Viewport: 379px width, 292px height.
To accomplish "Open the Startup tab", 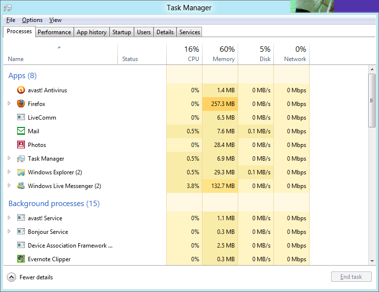I will (121, 32).
